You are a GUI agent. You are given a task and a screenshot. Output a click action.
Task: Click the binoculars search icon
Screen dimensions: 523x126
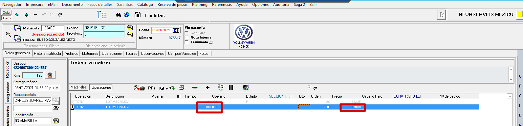pos(119,15)
